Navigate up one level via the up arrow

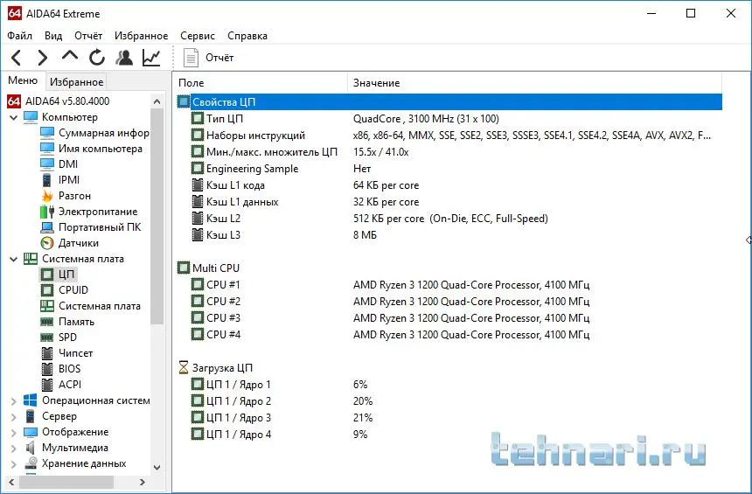(70, 56)
